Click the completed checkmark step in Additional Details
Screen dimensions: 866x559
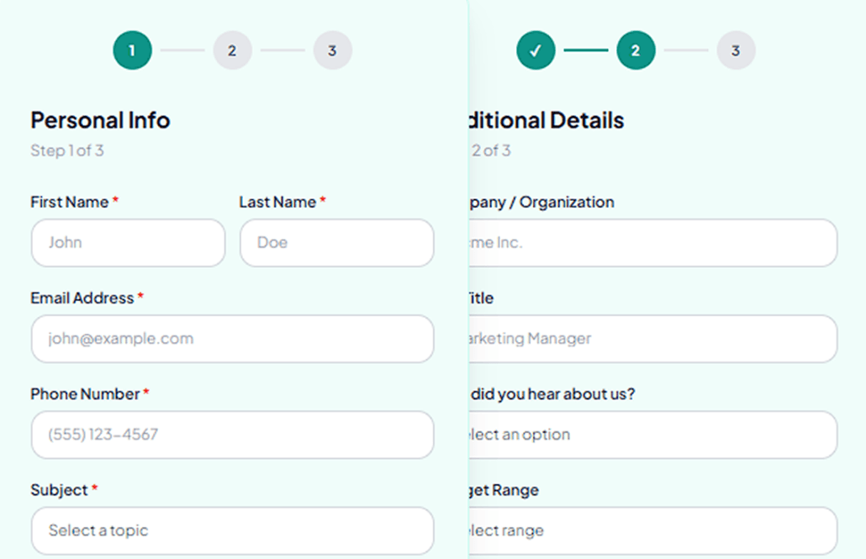536,50
